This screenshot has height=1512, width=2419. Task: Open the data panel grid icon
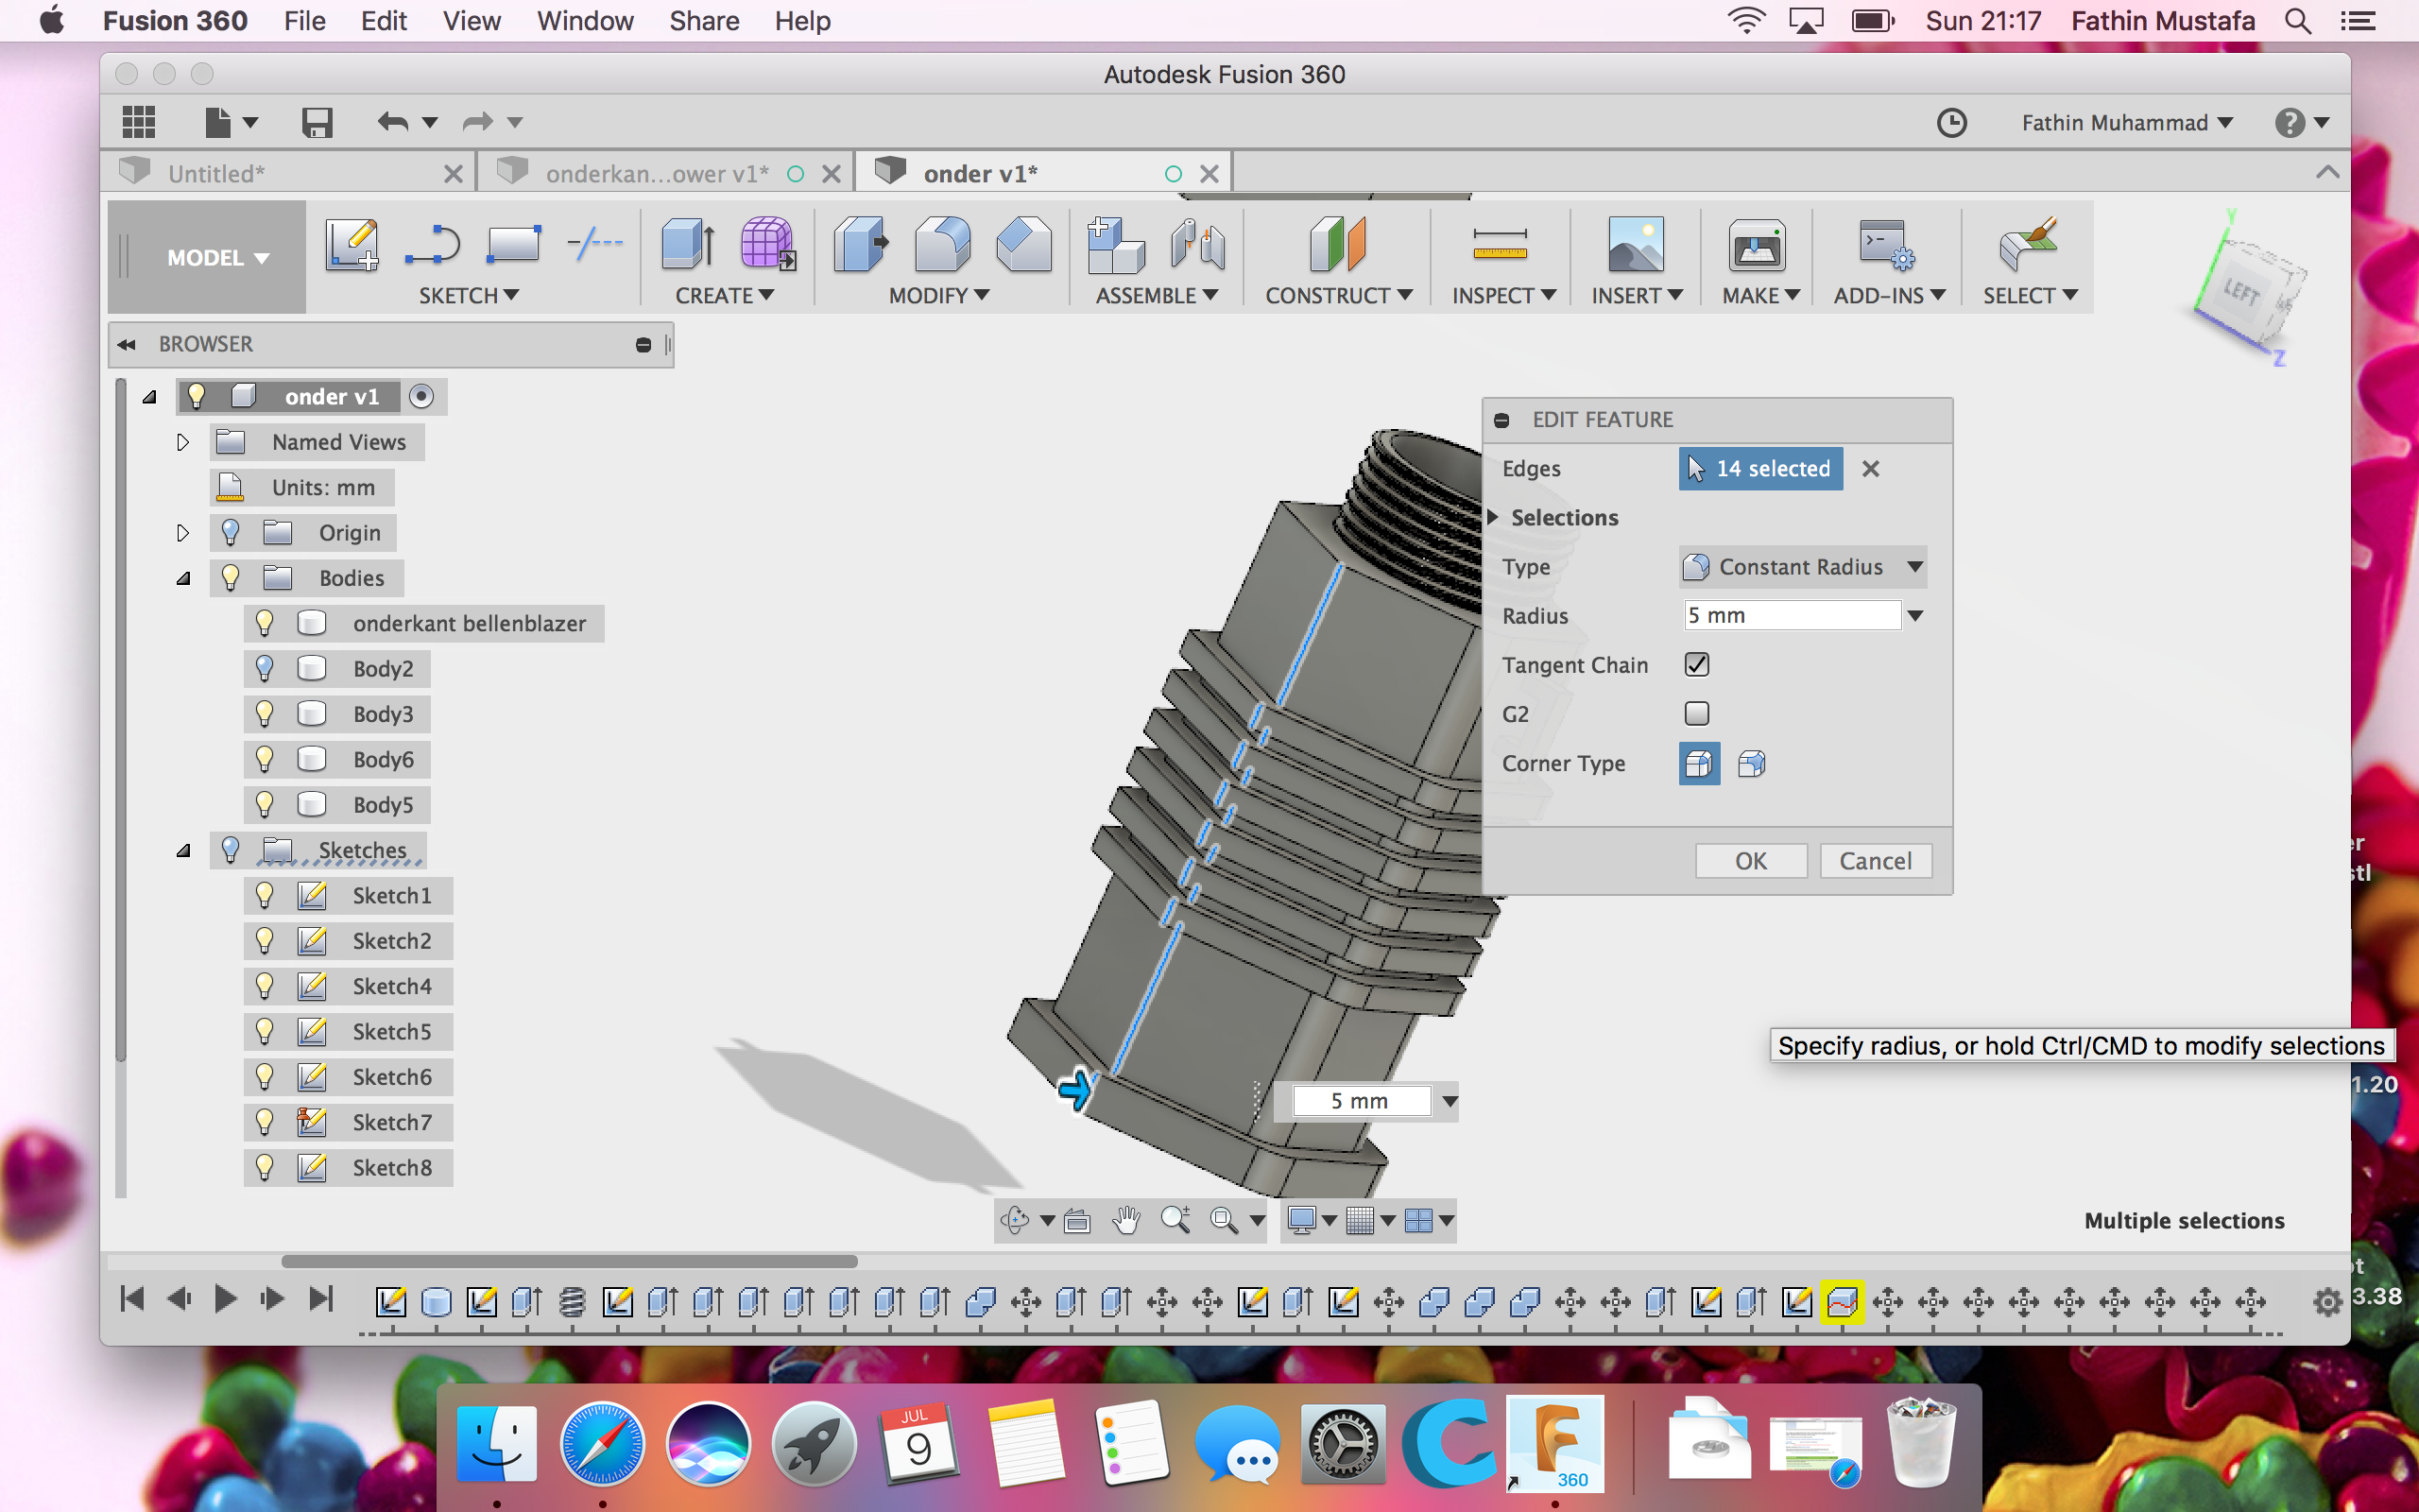coord(139,123)
